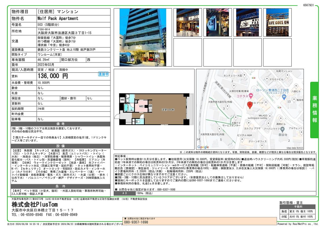This screenshot has height=229, width=325.
Task: Open the wolf logo apartment sign photo
Action: point(247,23)
